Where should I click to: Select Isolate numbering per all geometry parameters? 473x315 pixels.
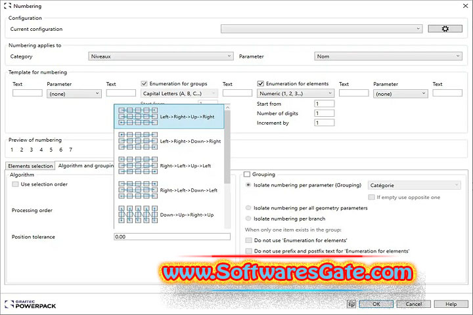tap(248, 207)
